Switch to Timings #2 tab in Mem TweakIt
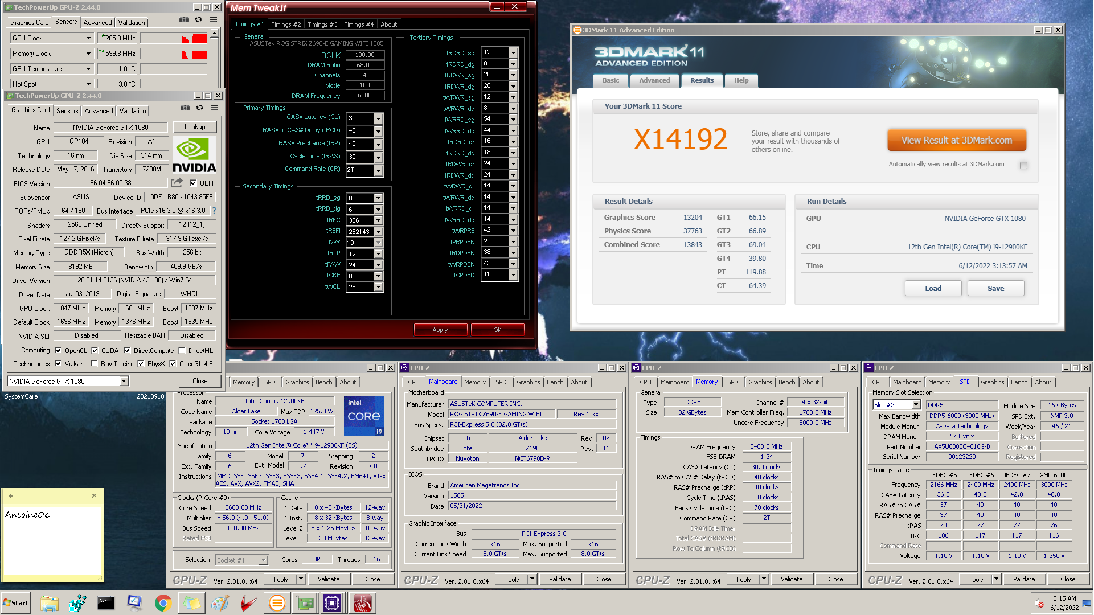Image resolution: width=1094 pixels, height=615 pixels. 286,24
